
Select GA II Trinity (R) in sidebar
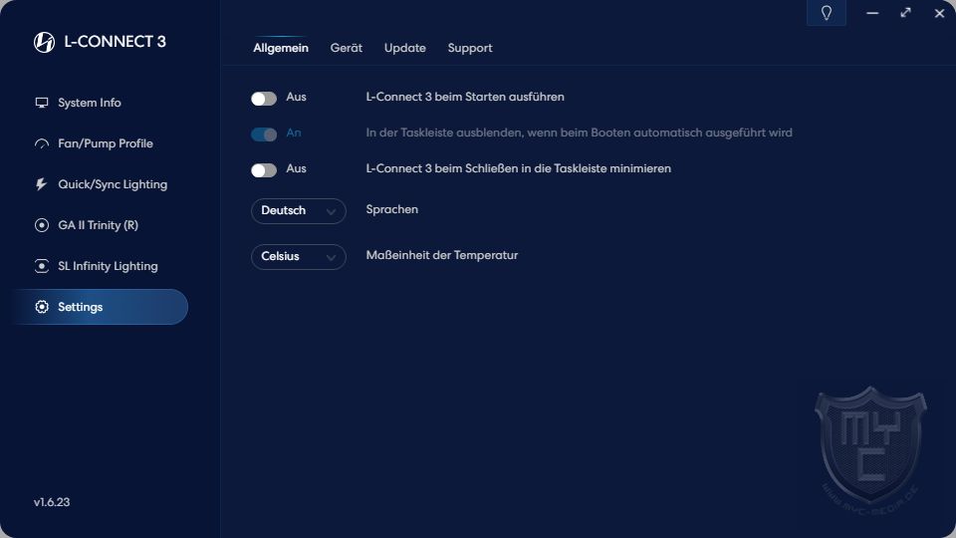click(x=101, y=225)
